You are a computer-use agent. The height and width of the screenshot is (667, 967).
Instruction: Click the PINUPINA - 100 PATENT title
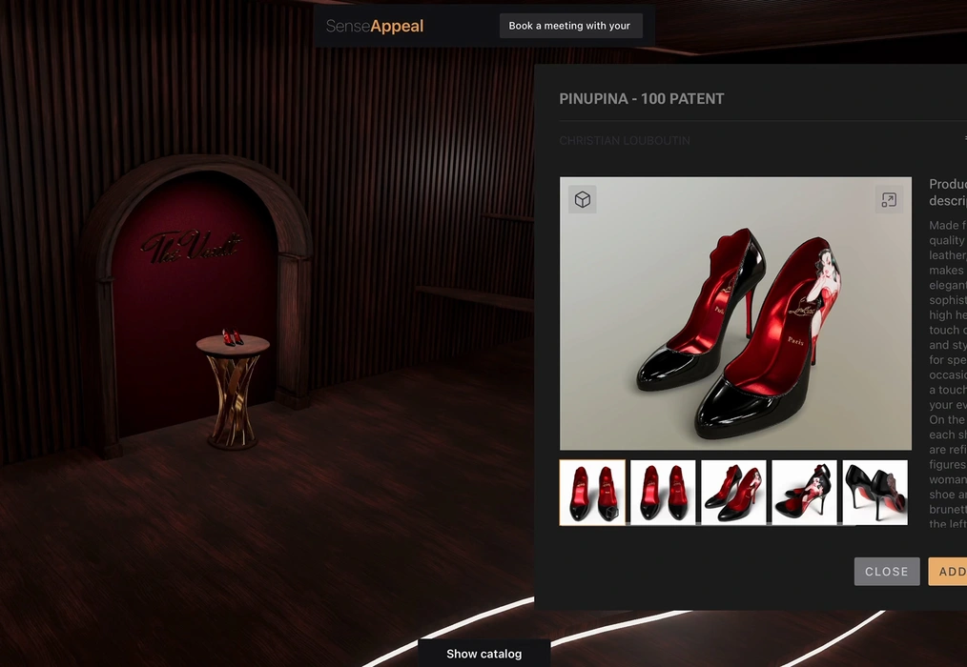642,99
